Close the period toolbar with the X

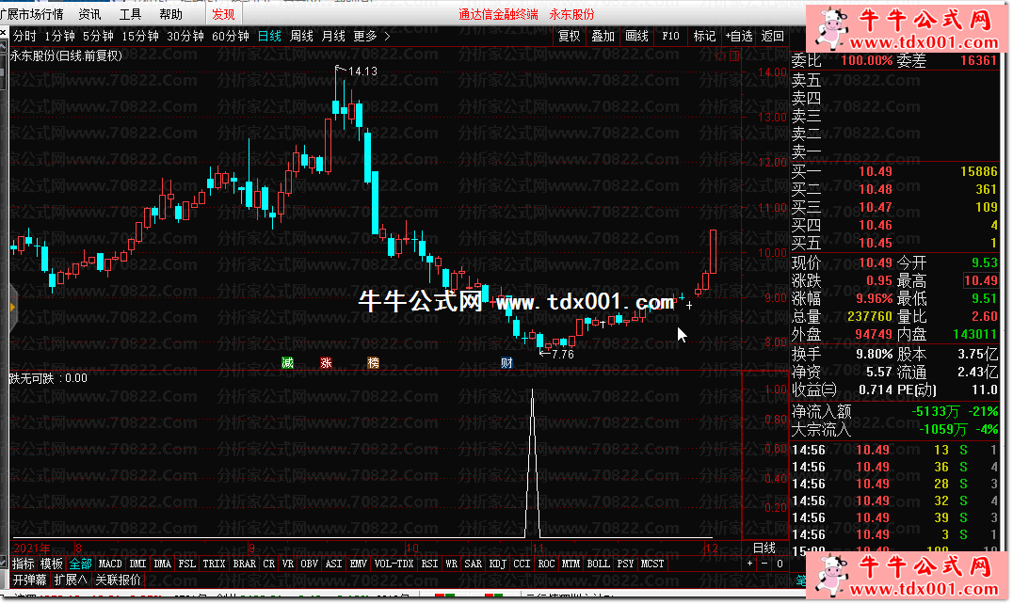click(x=3, y=32)
